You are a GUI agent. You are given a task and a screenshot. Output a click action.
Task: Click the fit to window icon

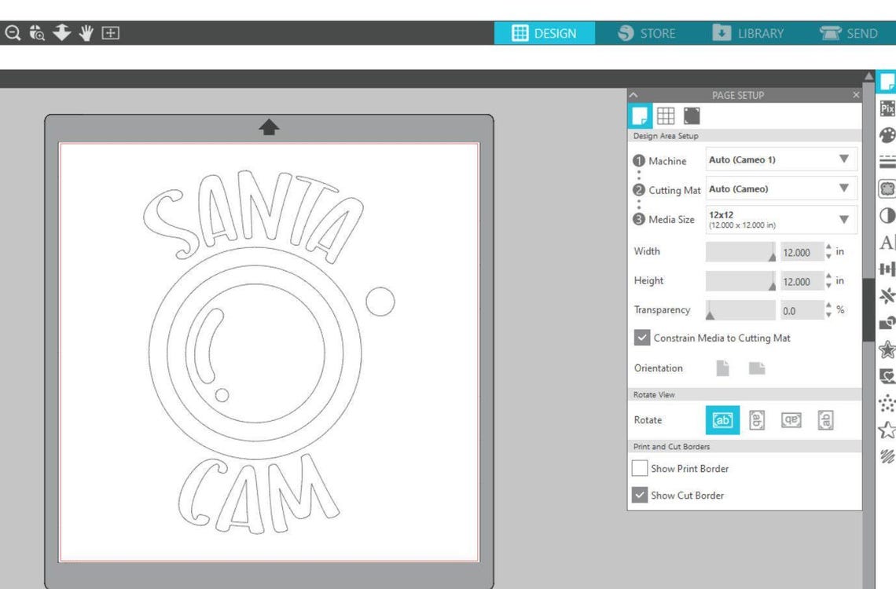click(x=110, y=33)
